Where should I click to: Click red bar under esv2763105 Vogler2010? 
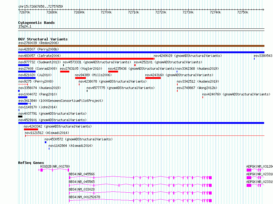pos(65,72)
